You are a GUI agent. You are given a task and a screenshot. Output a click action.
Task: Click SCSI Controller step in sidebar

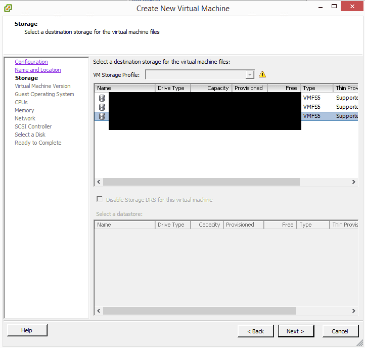[33, 126]
